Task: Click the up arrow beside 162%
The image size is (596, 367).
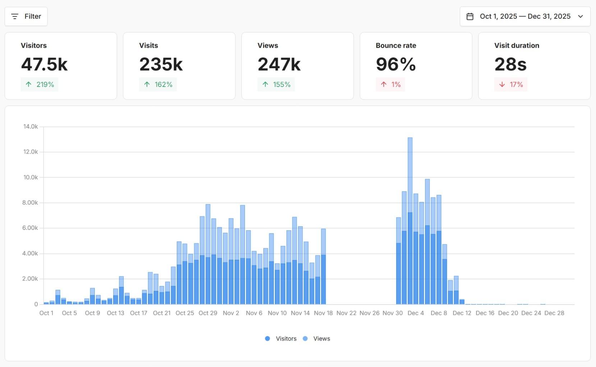Action: [147, 84]
